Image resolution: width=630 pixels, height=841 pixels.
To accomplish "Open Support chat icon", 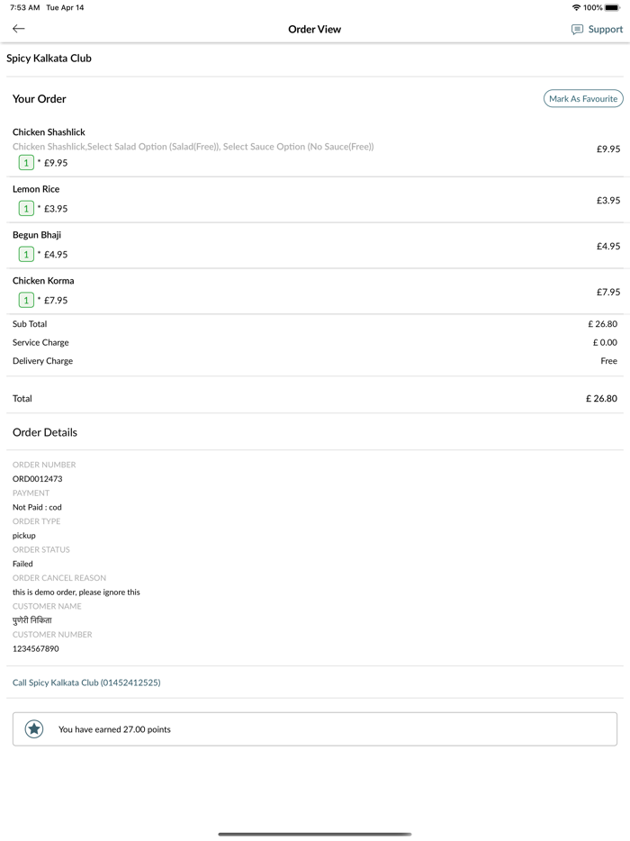I will click(x=577, y=30).
